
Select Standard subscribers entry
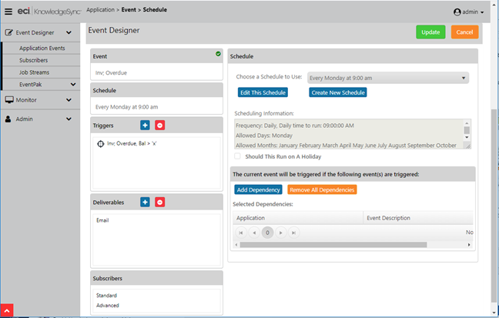[x=106, y=296]
